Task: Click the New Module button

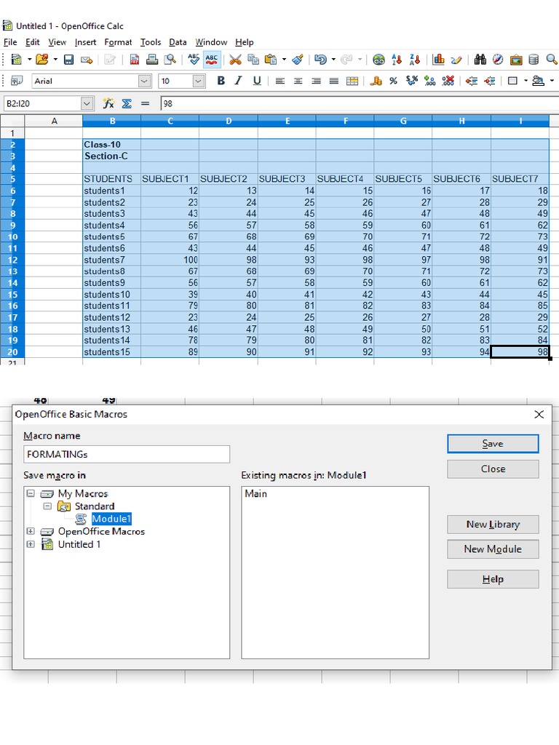Action: [493, 549]
